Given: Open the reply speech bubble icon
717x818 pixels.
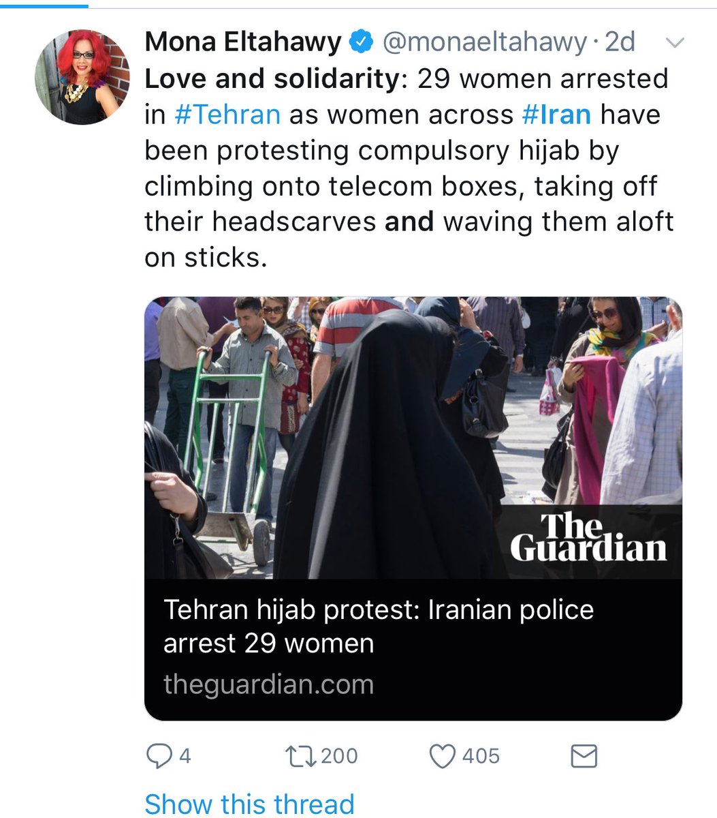Looking at the screenshot, I should (160, 756).
